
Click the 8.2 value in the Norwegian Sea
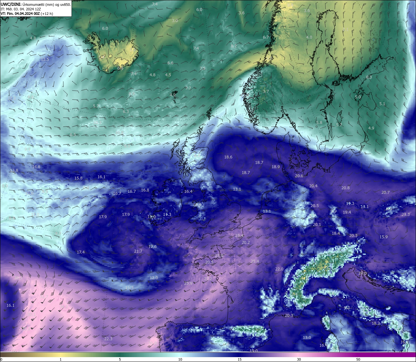(x=234, y=46)
